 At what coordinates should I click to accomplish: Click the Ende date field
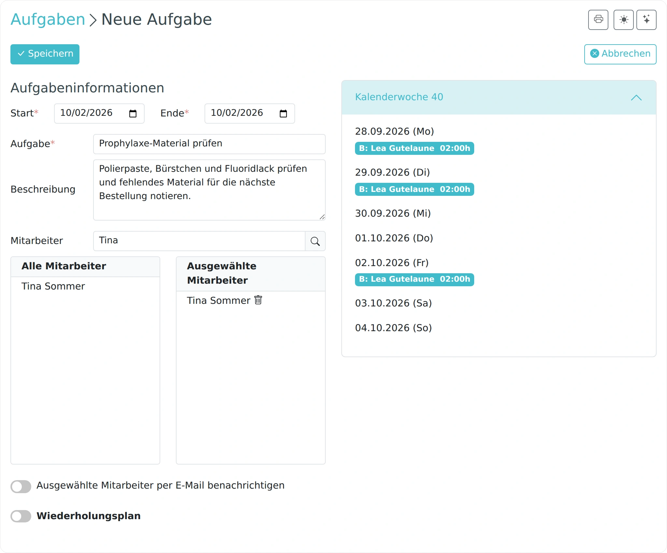[250, 114]
